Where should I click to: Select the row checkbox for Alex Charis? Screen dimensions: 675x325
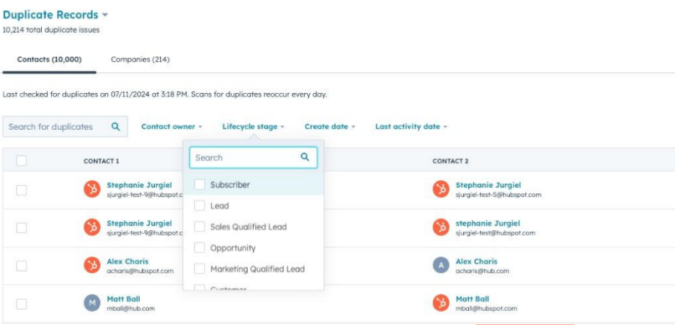pos(21,266)
